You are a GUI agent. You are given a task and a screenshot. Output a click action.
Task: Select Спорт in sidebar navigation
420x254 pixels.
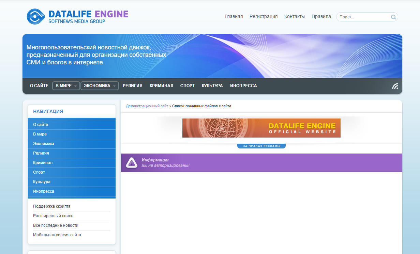point(72,172)
